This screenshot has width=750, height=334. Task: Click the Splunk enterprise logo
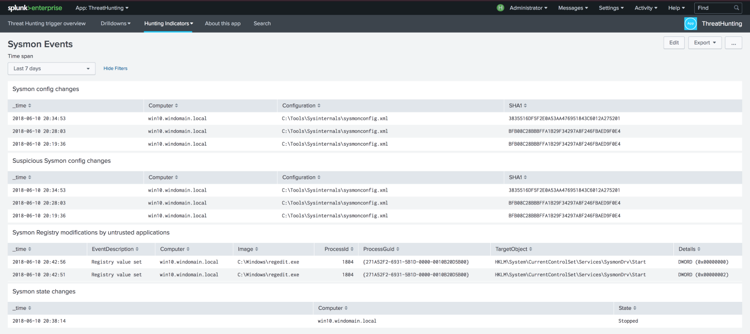(35, 8)
